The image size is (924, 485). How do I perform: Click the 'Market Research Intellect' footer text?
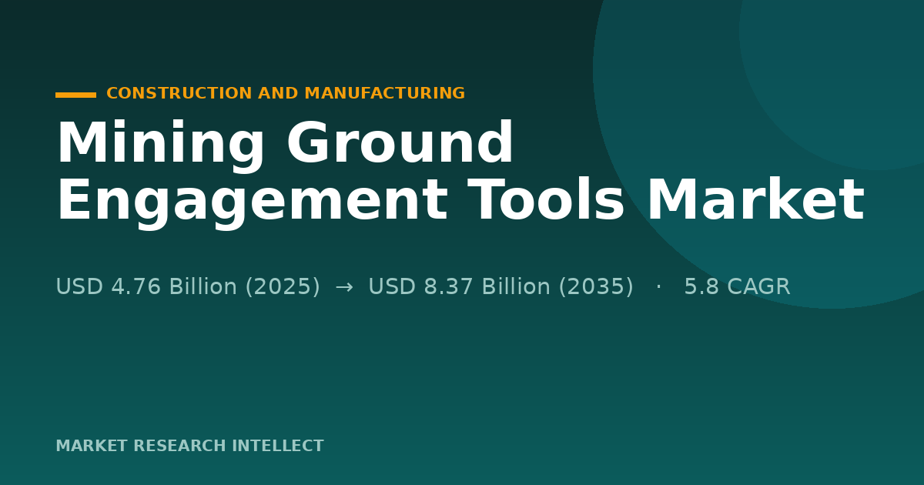[x=189, y=447]
